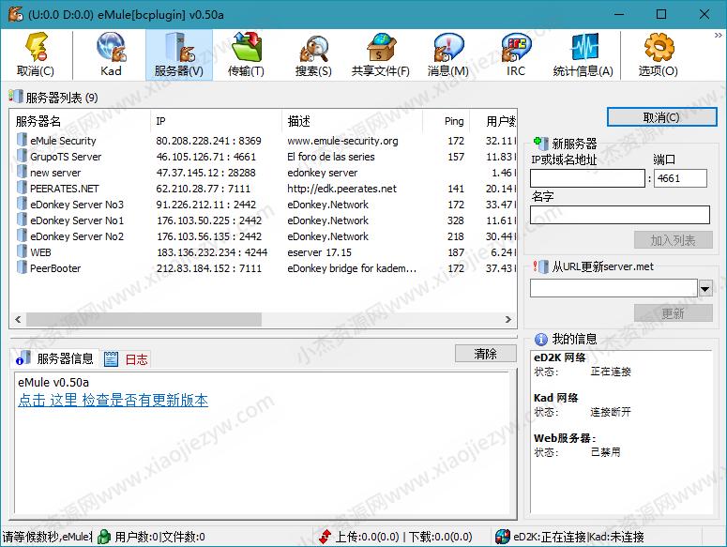Click the 清除 clear button

point(485,354)
